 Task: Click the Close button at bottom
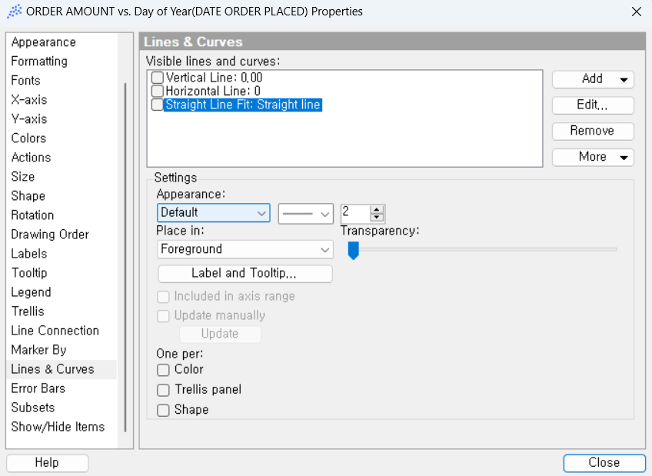coord(604,463)
